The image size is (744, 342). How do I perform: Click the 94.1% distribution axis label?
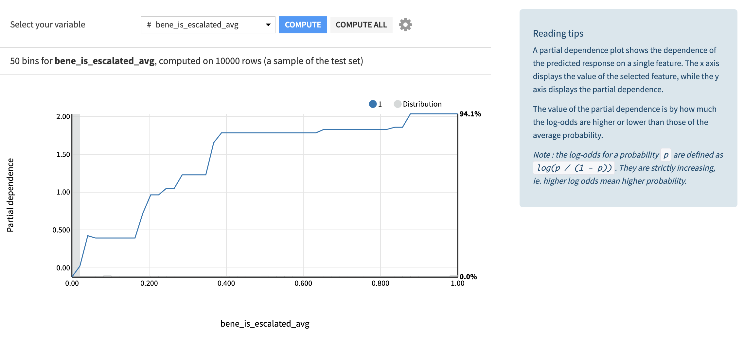pos(470,114)
